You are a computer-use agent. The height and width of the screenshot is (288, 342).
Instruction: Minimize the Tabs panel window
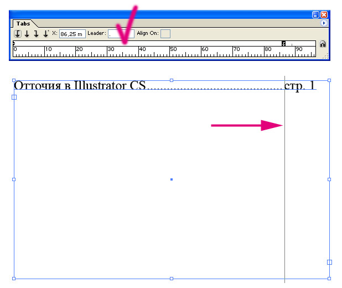[x=315, y=14]
